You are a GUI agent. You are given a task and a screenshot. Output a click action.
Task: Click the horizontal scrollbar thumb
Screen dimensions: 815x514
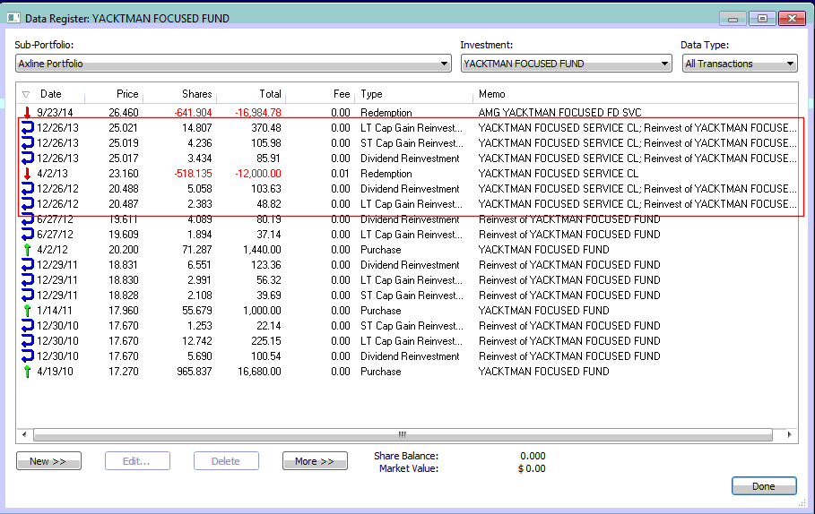403,434
